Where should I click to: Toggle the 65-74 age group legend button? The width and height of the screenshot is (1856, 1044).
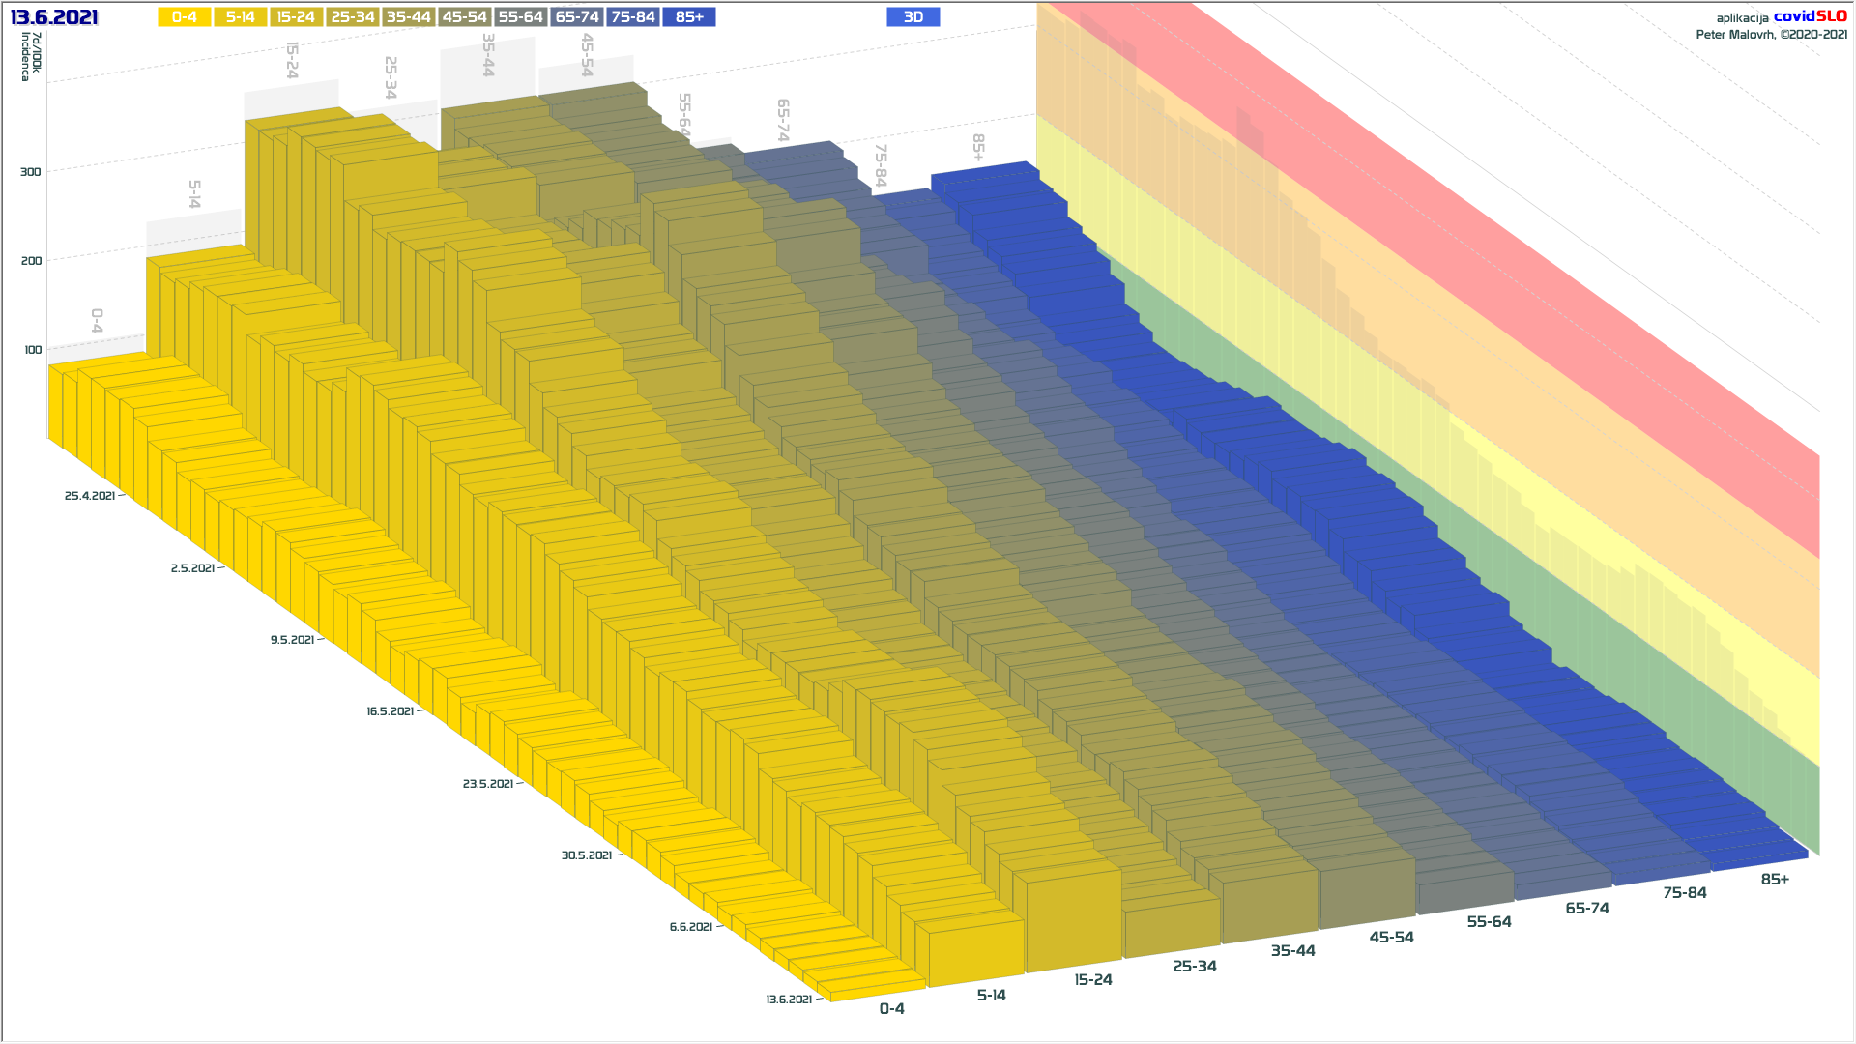[577, 17]
